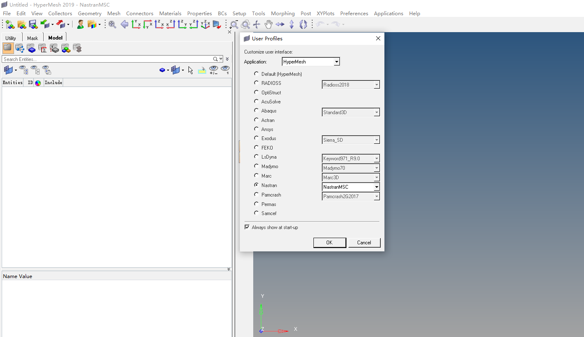Open the Morphing menu
584x337 pixels.
click(283, 13)
